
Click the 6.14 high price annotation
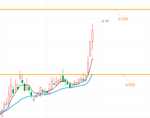(105, 21)
